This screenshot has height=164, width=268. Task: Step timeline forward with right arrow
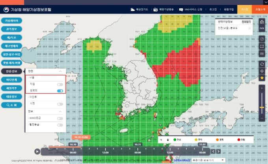tap(218, 151)
